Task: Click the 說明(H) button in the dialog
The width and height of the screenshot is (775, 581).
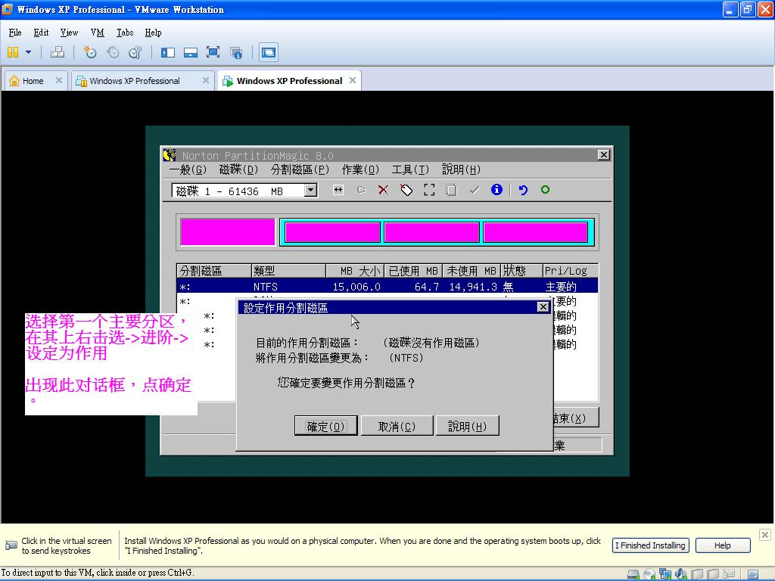Action: [468, 426]
